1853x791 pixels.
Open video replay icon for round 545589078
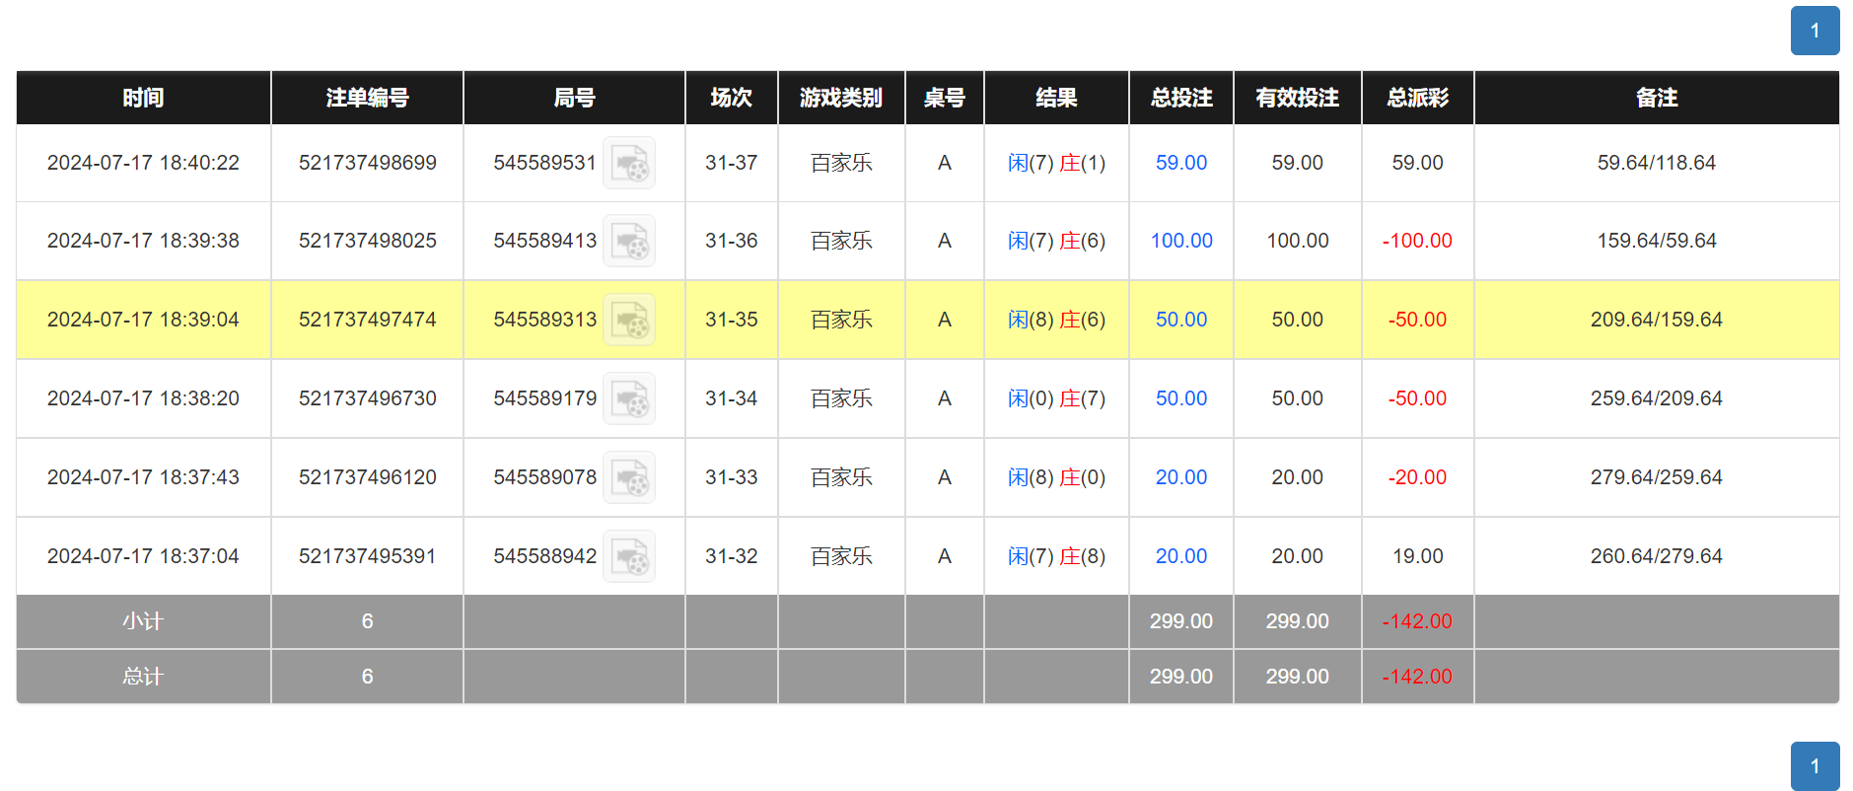click(628, 478)
